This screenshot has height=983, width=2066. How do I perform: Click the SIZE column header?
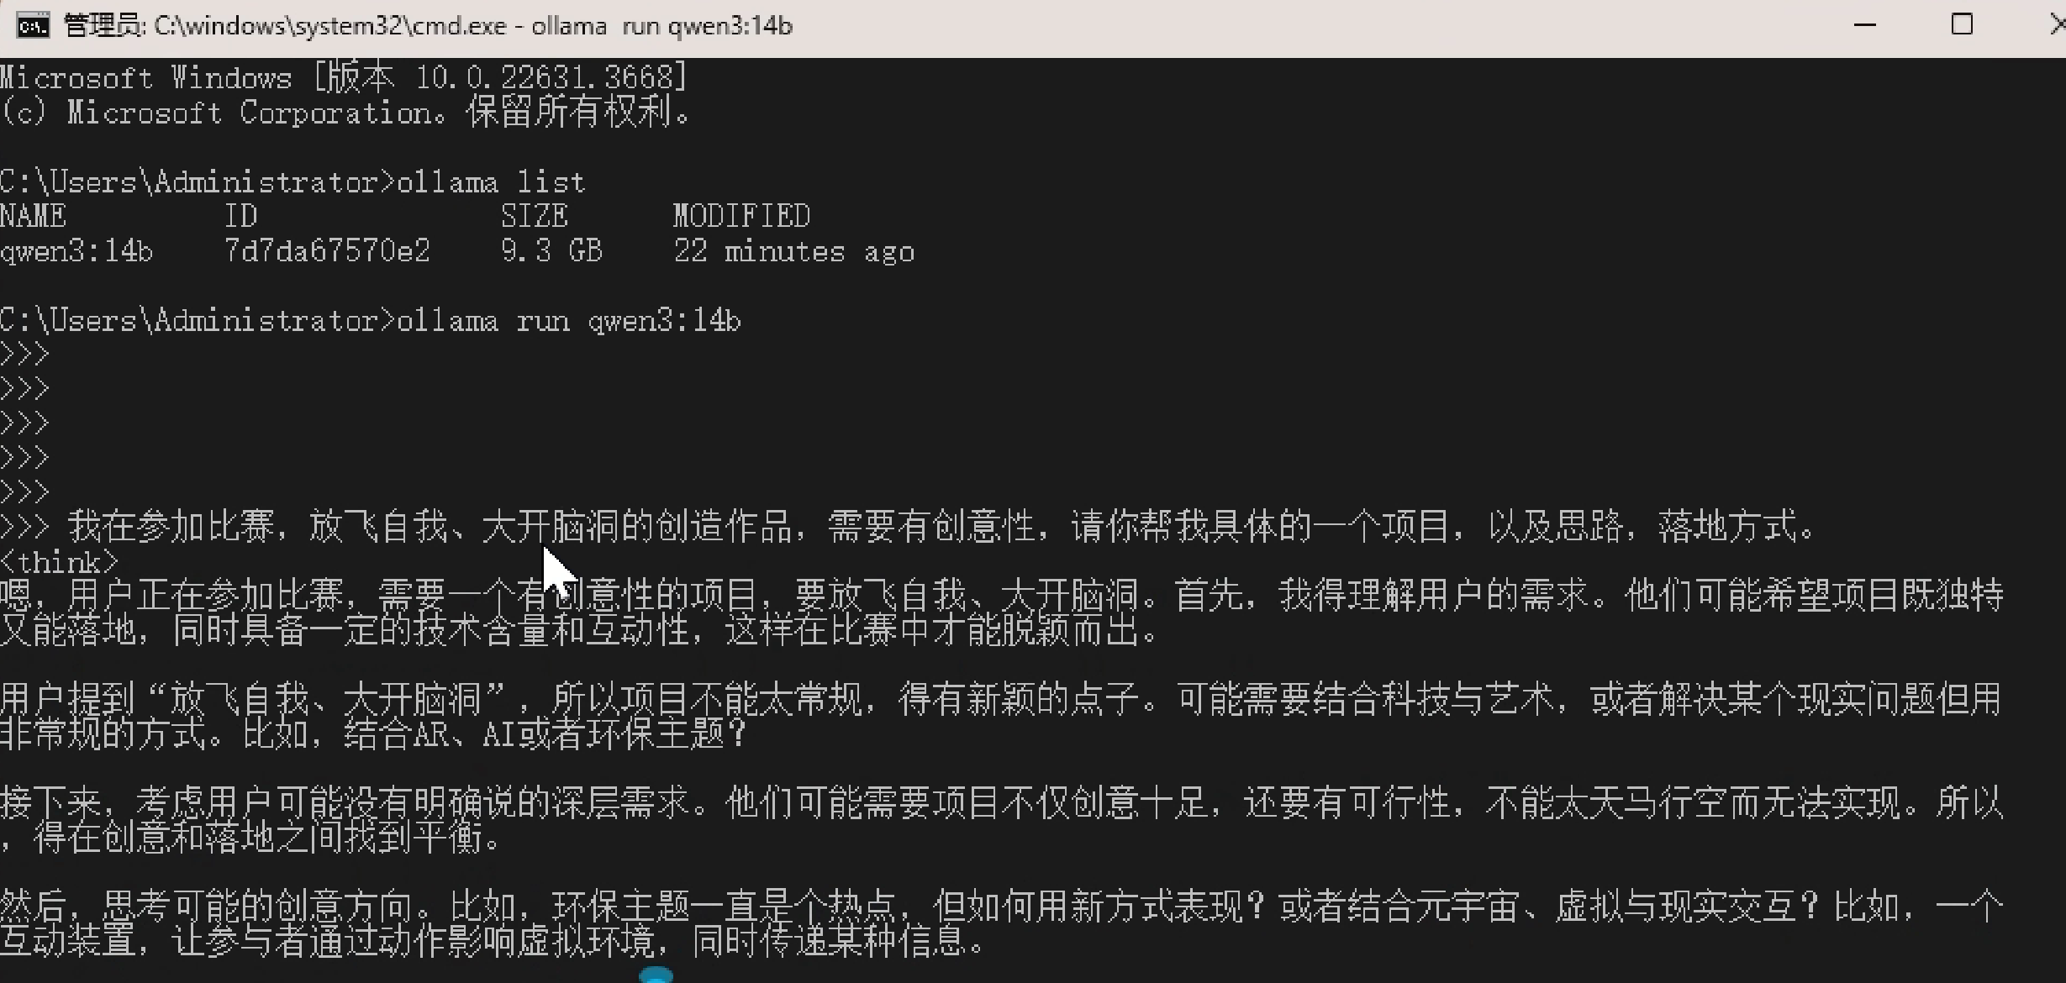pos(535,216)
